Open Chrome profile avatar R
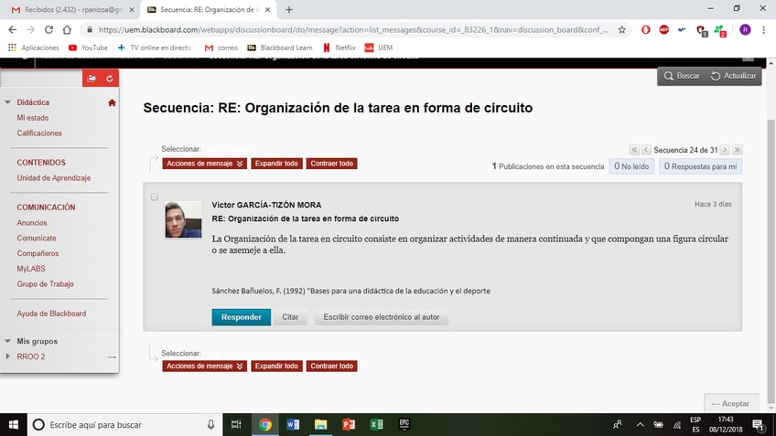 click(745, 29)
